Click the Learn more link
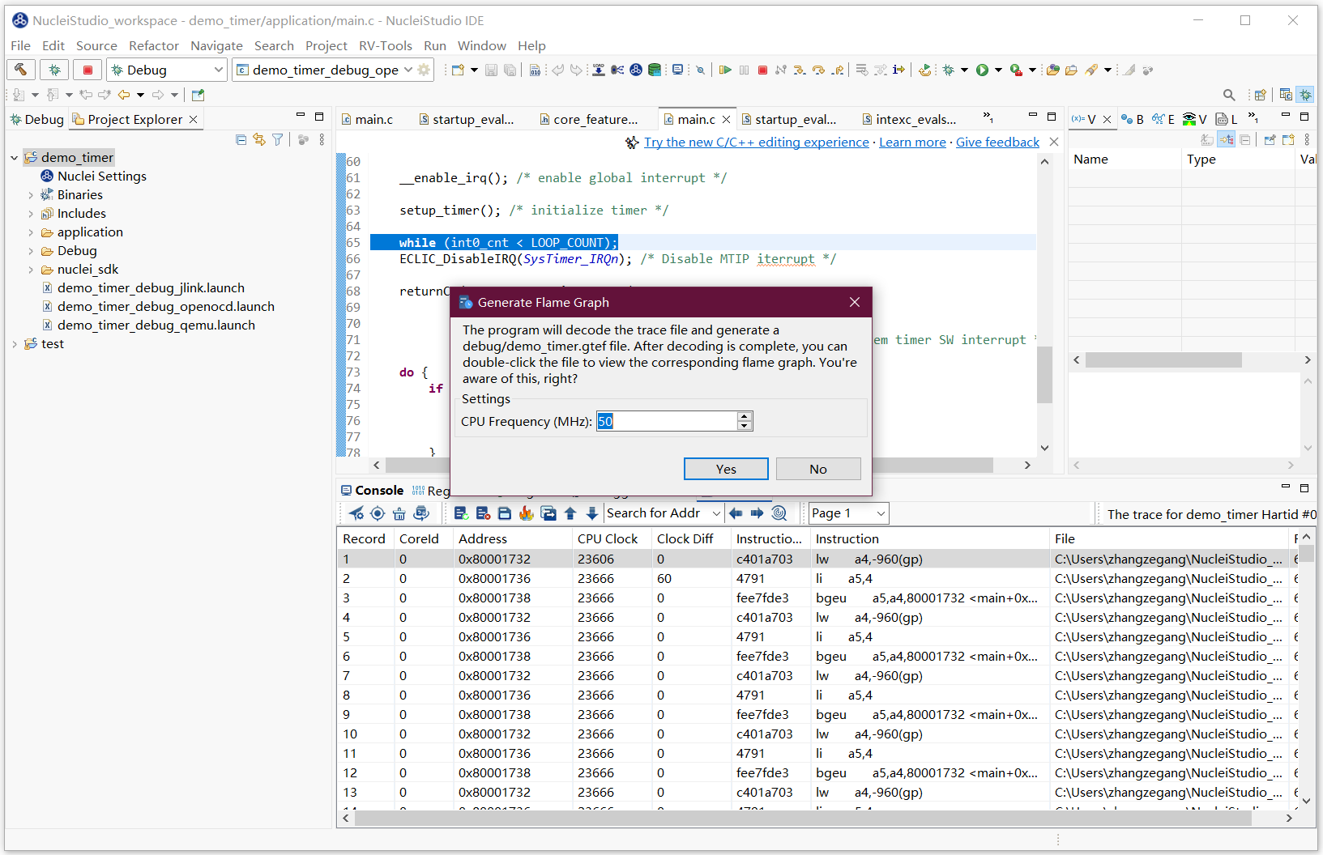The height and width of the screenshot is (855, 1323). click(912, 142)
